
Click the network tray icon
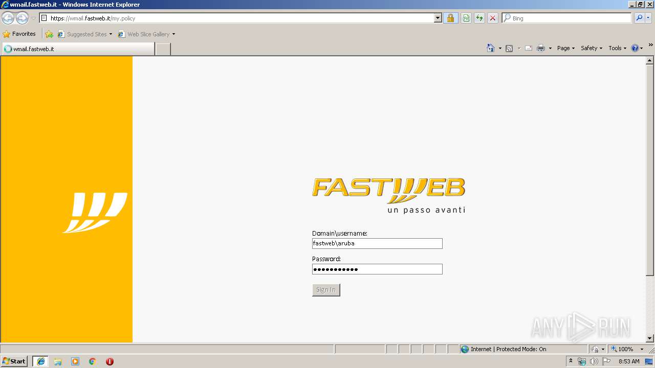click(582, 361)
